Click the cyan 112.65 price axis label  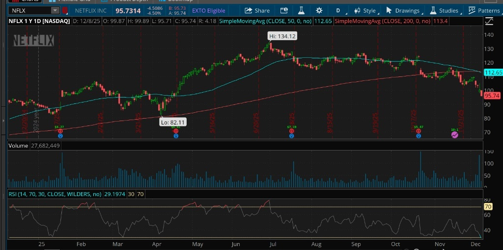(493, 73)
